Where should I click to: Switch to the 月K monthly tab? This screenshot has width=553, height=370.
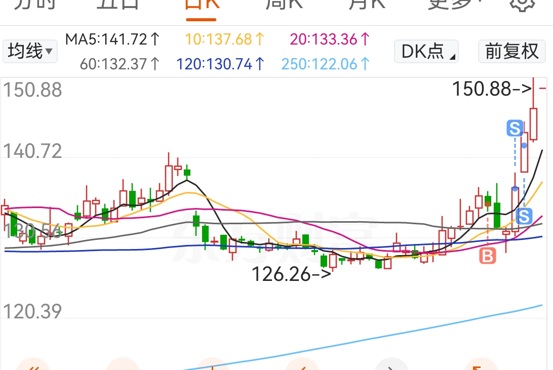pyautogui.click(x=367, y=4)
